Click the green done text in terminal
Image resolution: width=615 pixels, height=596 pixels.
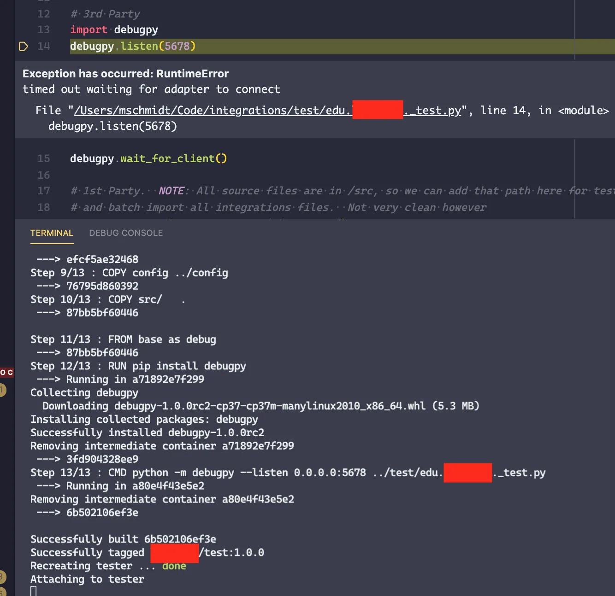click(x=174, y=566)
